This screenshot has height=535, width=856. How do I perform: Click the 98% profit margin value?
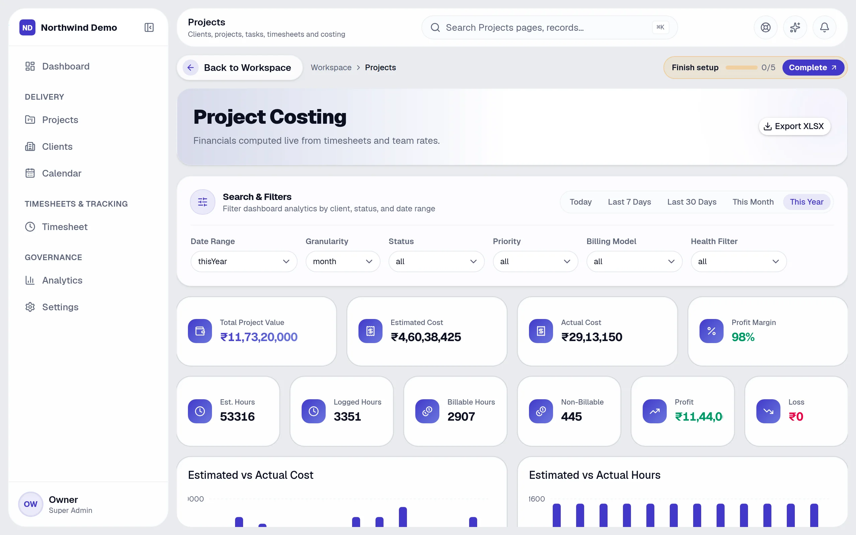coord(743,337)
